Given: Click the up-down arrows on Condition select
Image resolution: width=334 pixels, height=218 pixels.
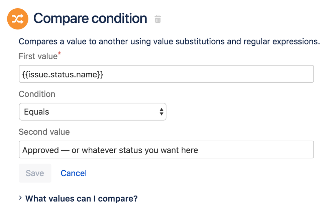Looking at the screenshot, I should [161, 112].
